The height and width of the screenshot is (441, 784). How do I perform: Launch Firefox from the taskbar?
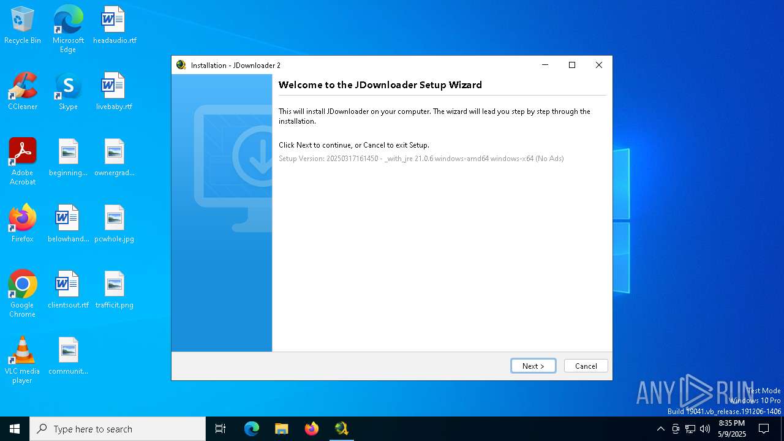(312, 429)
